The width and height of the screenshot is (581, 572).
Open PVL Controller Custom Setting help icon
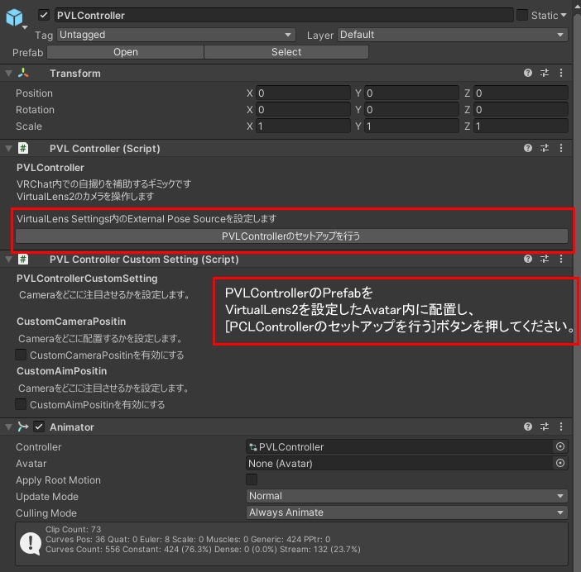tap(528, 259)
